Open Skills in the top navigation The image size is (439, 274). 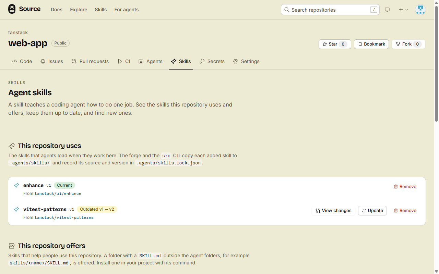[101, 10]
